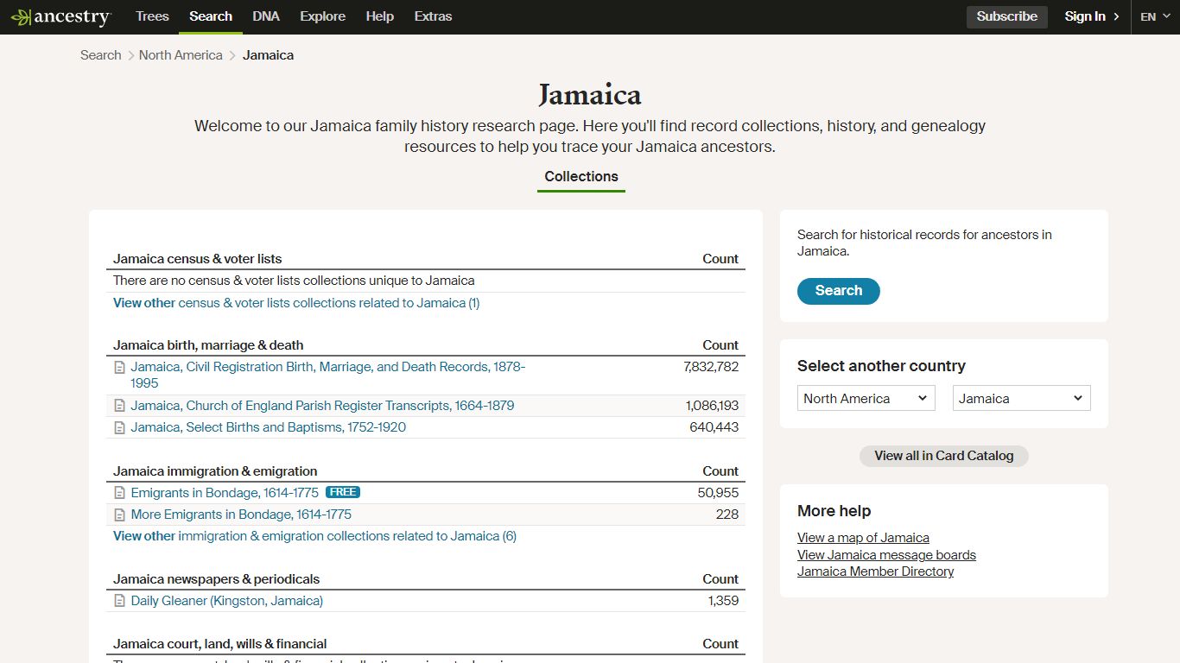
Task: Click the Jamaica newspapers & periodicals heading
Action: 217,579
